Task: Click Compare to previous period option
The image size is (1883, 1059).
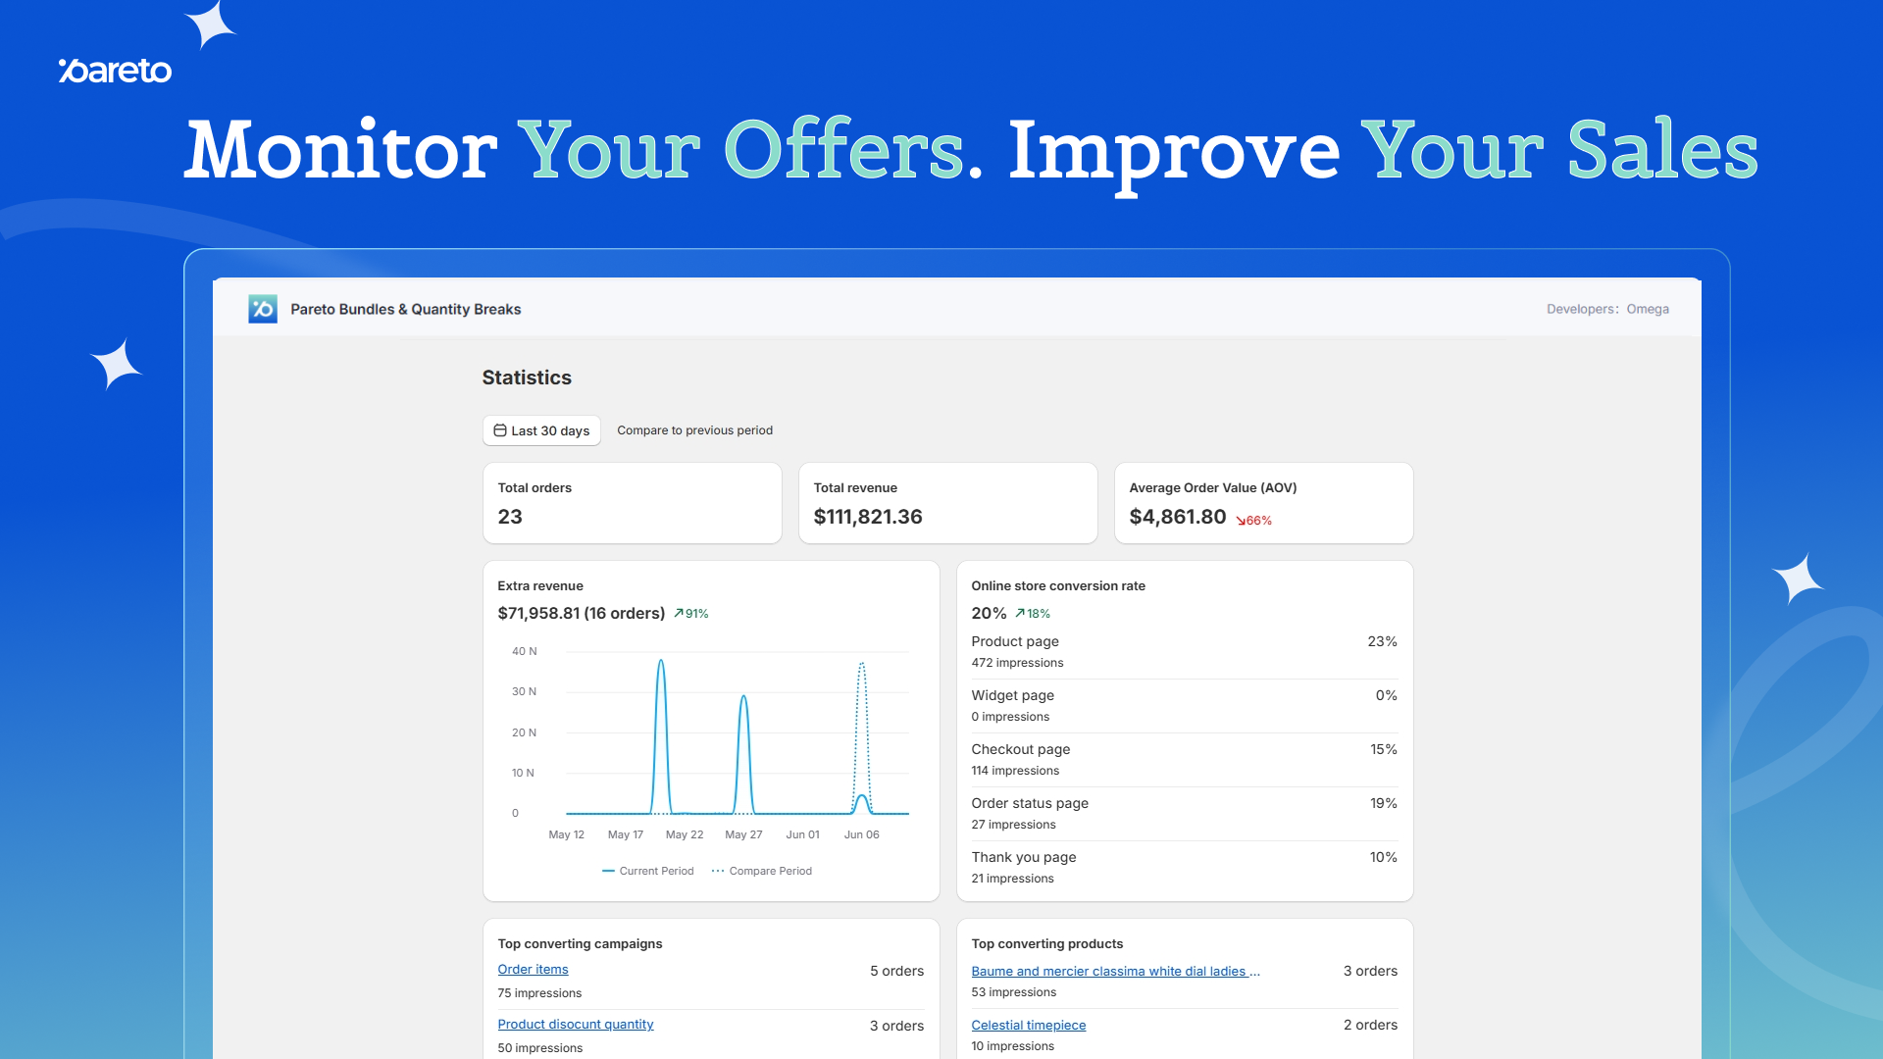Action: 694,430
